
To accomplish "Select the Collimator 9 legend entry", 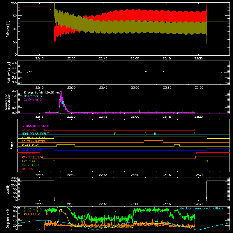I will tap(33, 100).
